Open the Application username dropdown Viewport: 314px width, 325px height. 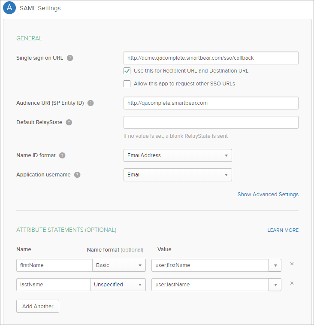178,175
